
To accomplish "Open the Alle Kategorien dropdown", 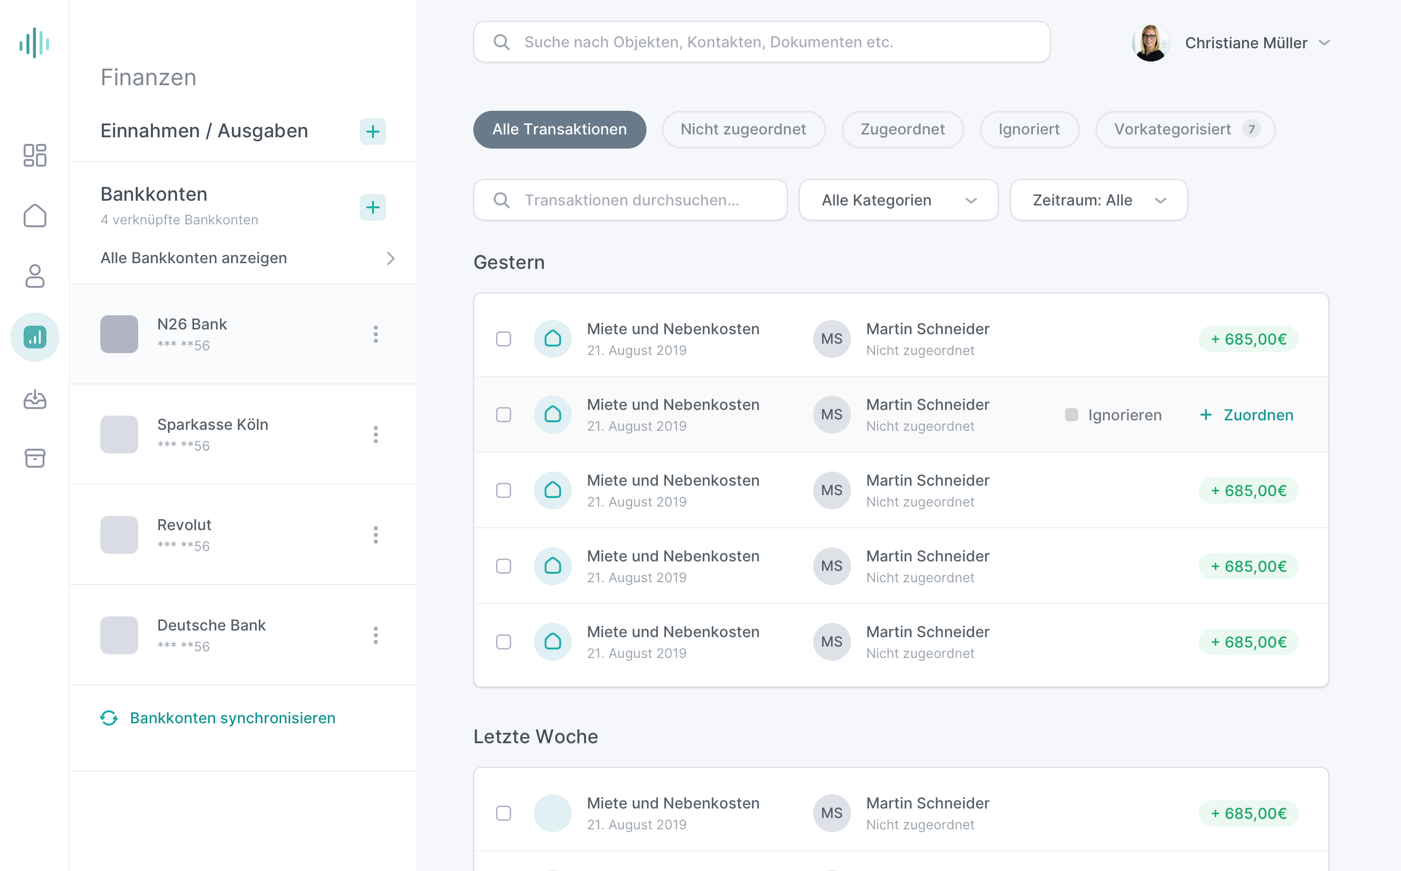I will [898, 200].
